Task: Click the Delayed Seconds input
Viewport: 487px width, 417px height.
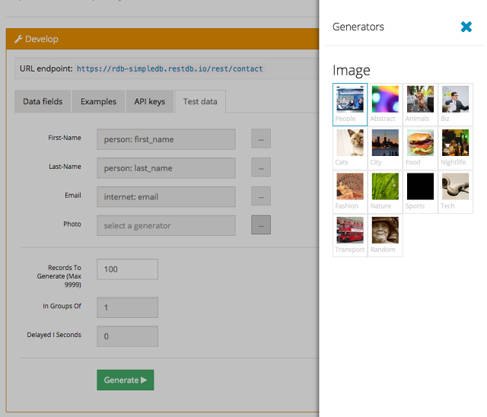Action: pyautogui.click(x=127, y=336)
